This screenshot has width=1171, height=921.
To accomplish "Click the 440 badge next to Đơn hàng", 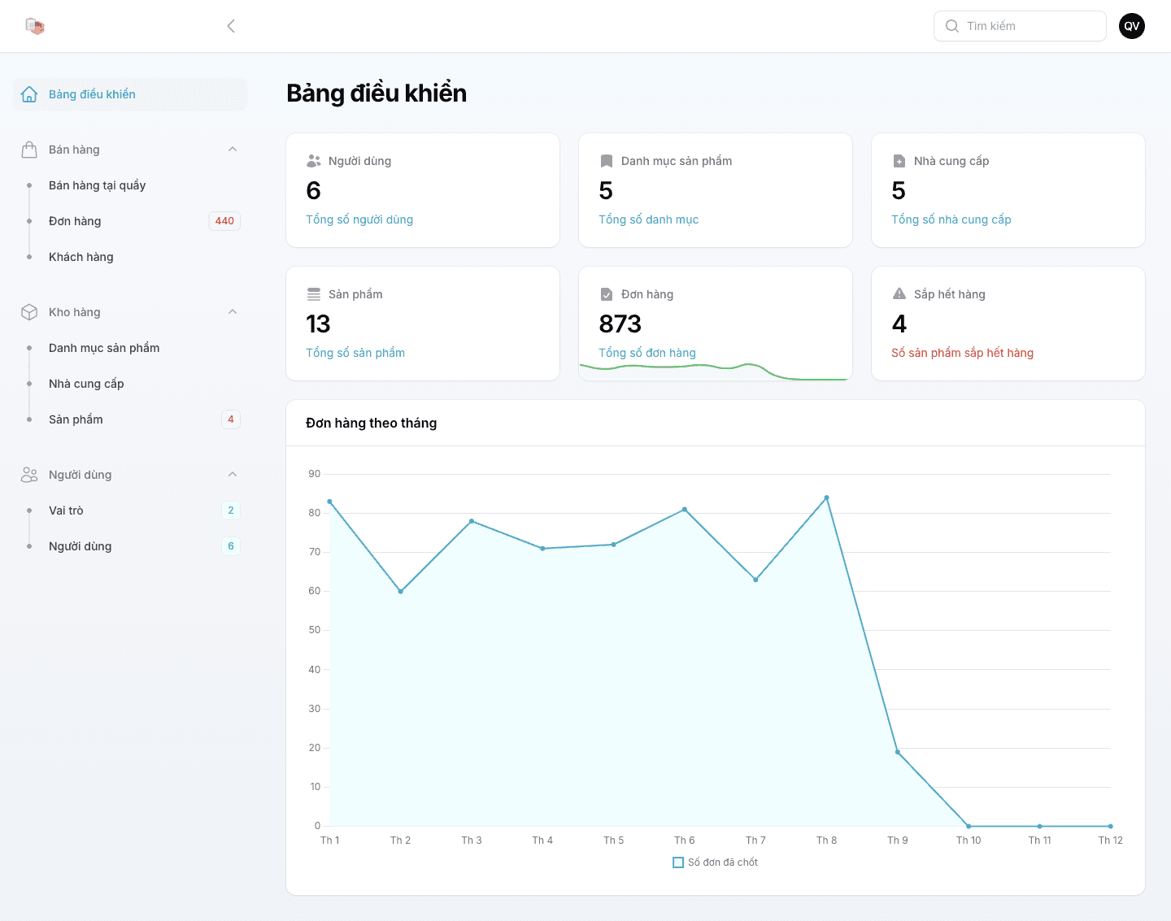I will 224,221.
